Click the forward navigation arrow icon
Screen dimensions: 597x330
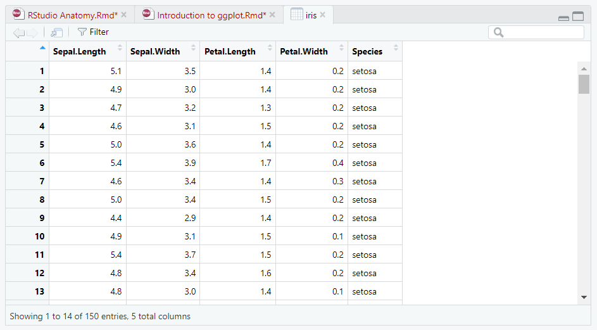32,32
